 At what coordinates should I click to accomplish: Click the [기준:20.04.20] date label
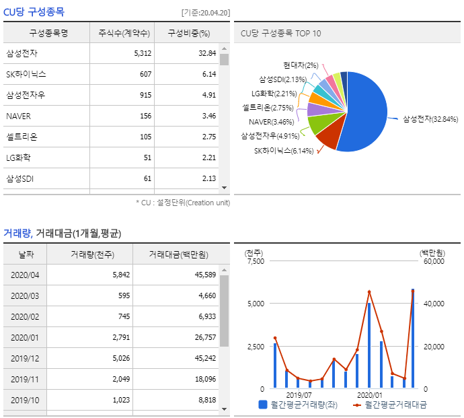point(206,13)
